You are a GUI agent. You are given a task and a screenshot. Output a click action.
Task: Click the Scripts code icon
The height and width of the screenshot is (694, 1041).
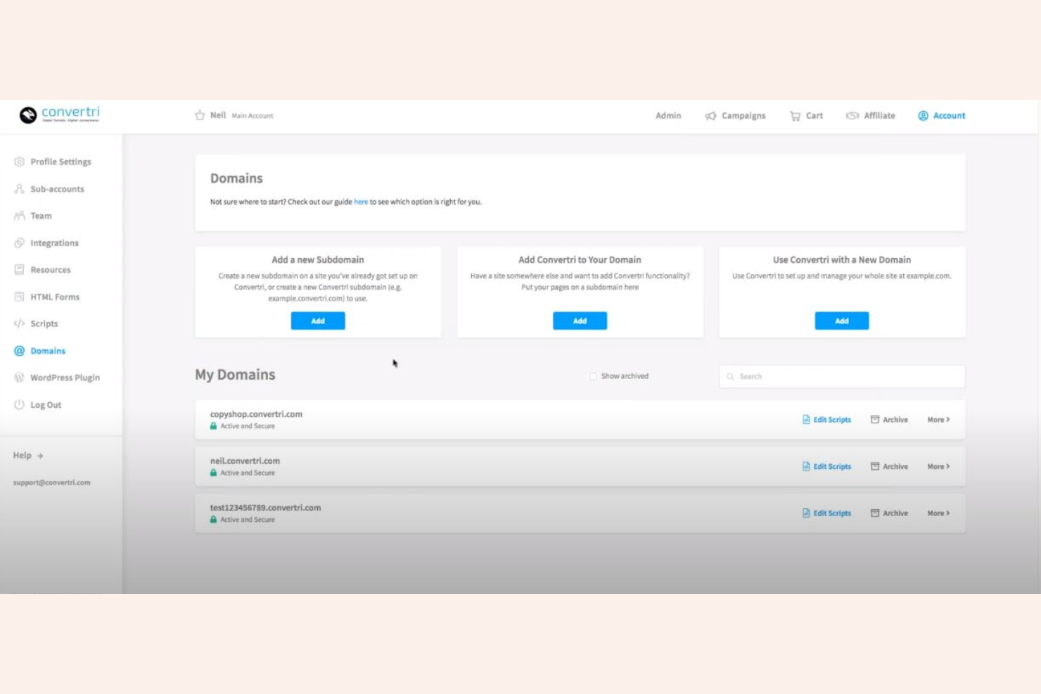pos(20,324)
